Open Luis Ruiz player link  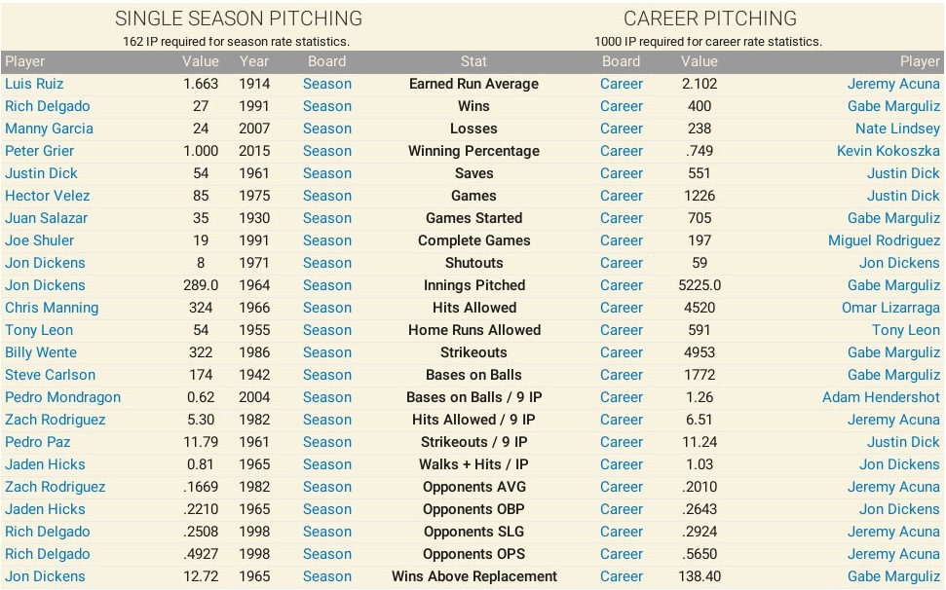34,84
